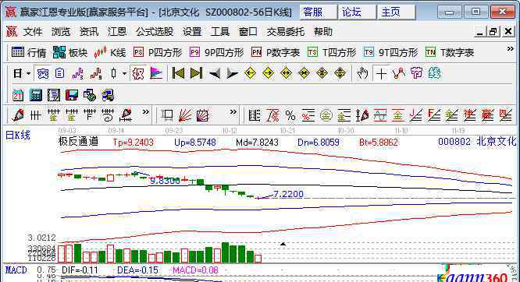Select the pencil drawing tool

[x=18, y=115]
